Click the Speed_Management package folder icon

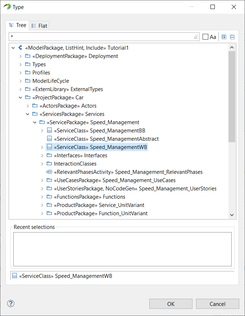(x=42, y=122)
